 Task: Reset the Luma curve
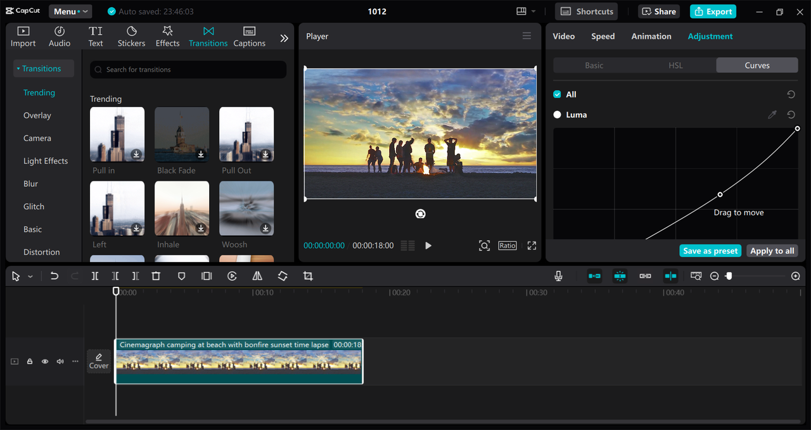pos(791,115)
